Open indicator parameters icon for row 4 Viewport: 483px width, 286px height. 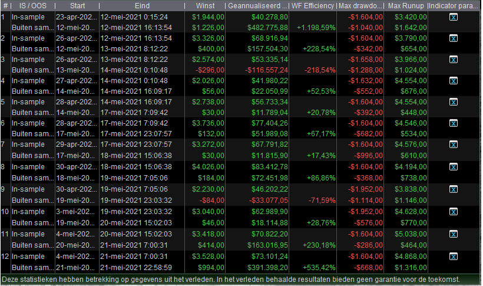(453, 81)
